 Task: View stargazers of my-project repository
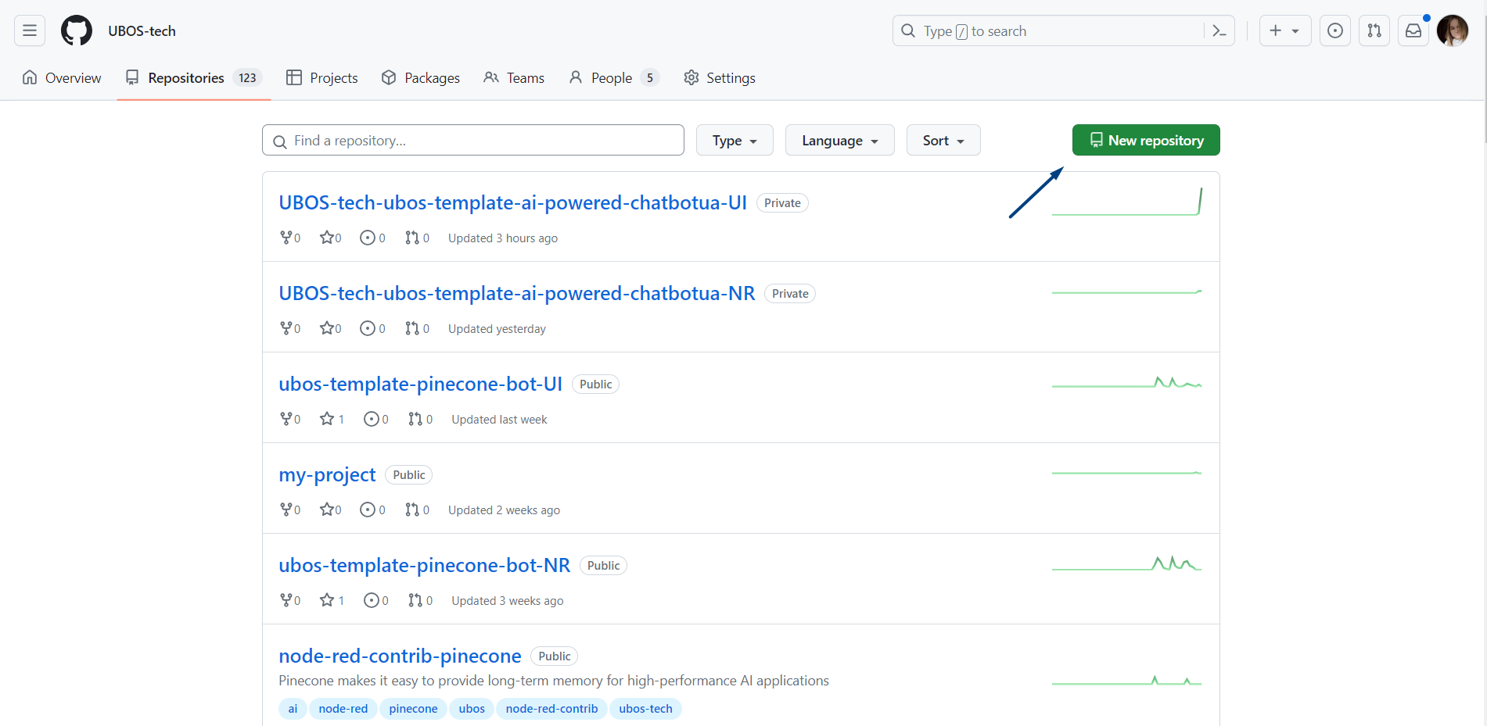[x=330, y=510]
